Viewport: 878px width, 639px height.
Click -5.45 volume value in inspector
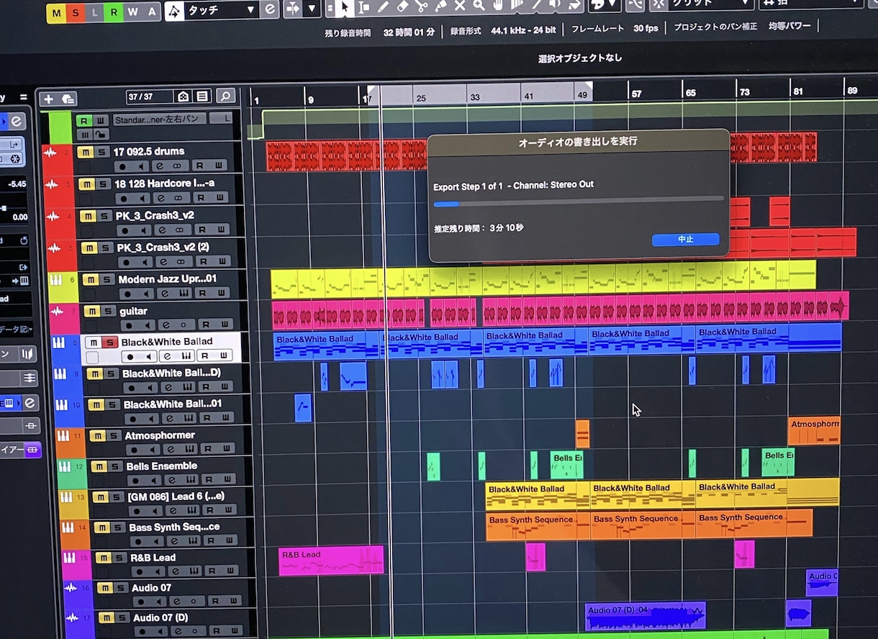tap(17, 184)
